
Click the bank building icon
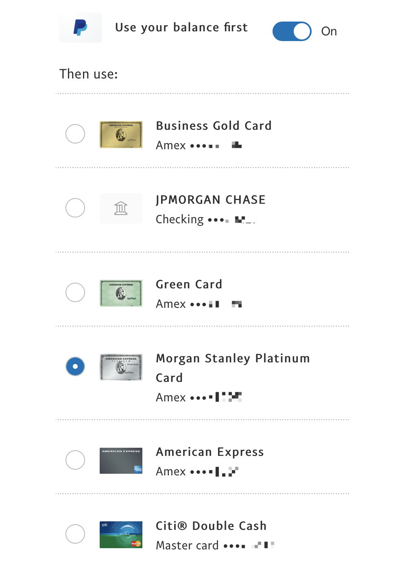[x=121, y=209]
